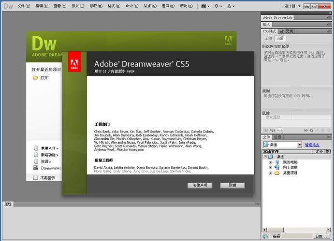Image resolution: width=334 pixels, height=241 pixels.
Task: Click the 致谢 button in About dialog
Action: pos(232,185)
